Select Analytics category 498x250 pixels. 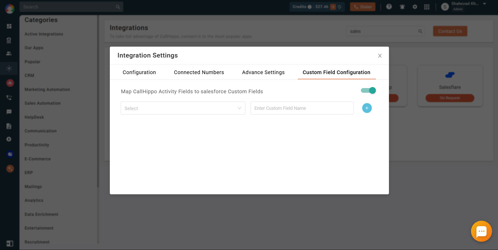[x=34, y=200]
